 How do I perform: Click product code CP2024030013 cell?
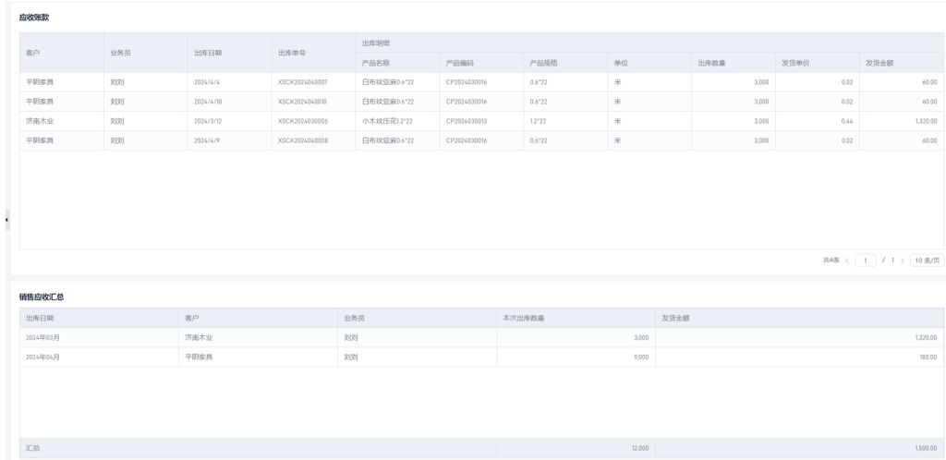click(466, 121)
